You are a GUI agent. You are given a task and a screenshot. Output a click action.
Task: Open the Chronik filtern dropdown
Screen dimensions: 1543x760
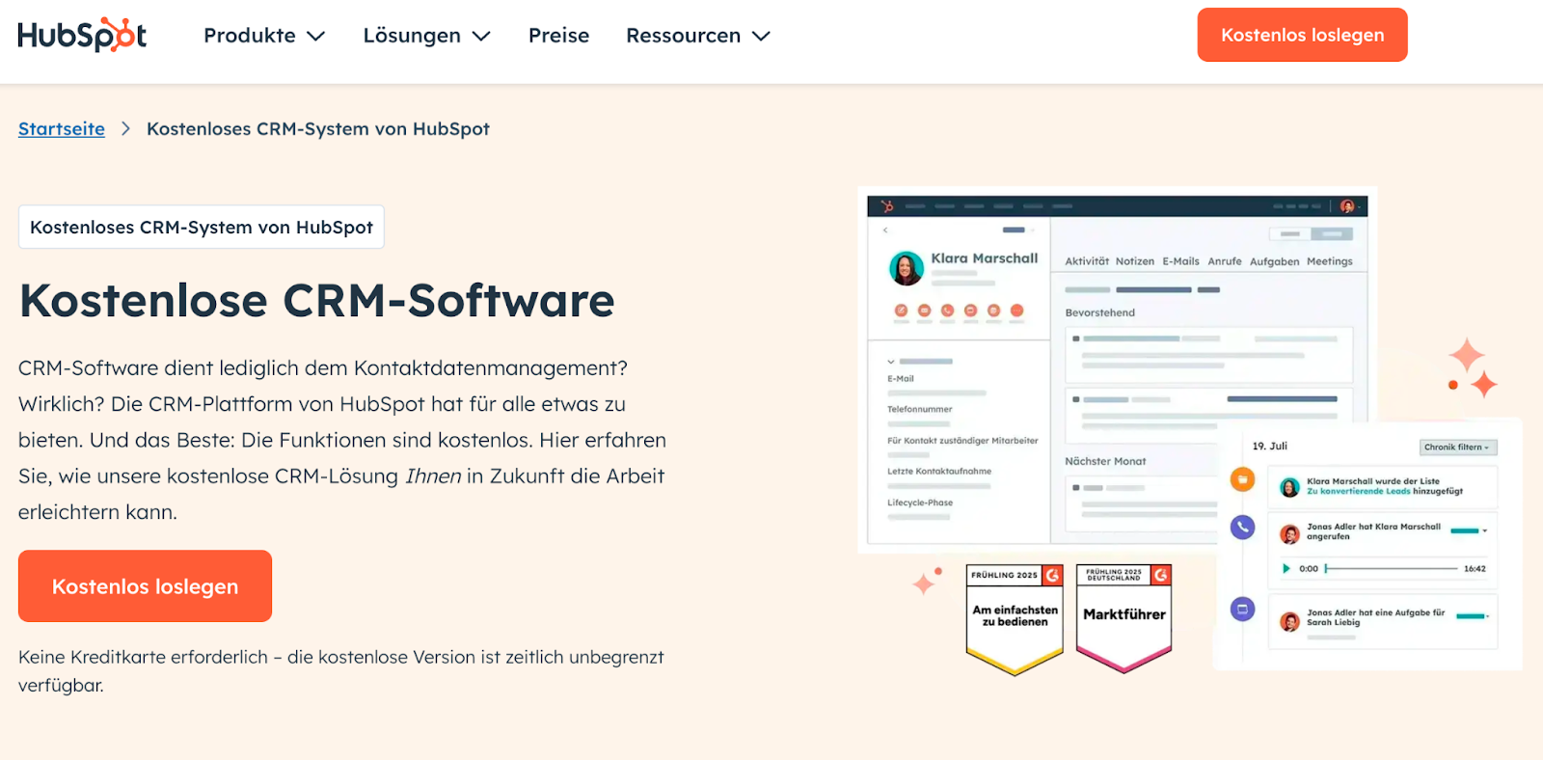pyautogui.click(x=1457, y=448)
